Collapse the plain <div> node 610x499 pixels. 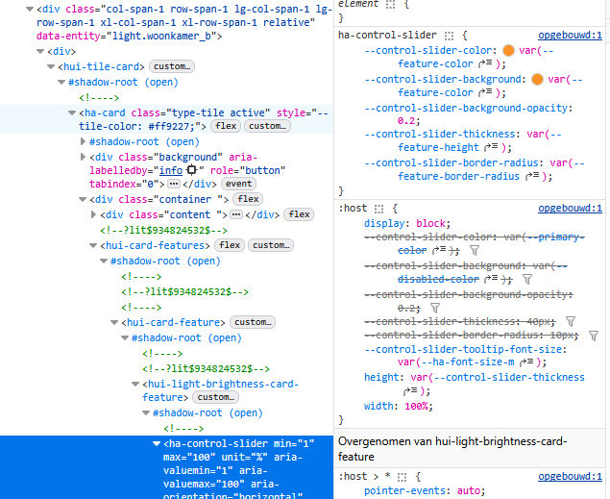click(x=40, y=51)
